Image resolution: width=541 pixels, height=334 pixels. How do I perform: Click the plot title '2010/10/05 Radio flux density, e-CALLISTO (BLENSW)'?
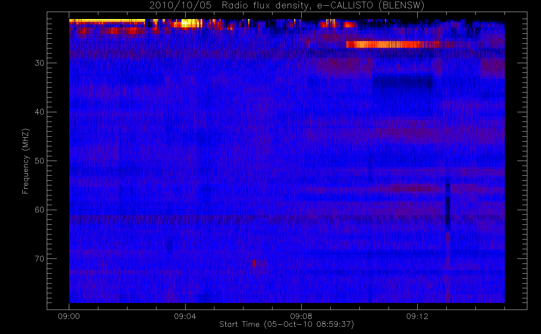287,6
